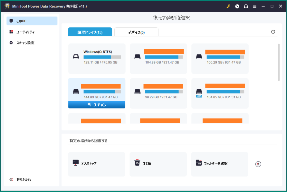Image resolution: width=287 pixels, height=192 pixels.
Task: Start scanning with the スキャン button
Action: tap(97, 105)
